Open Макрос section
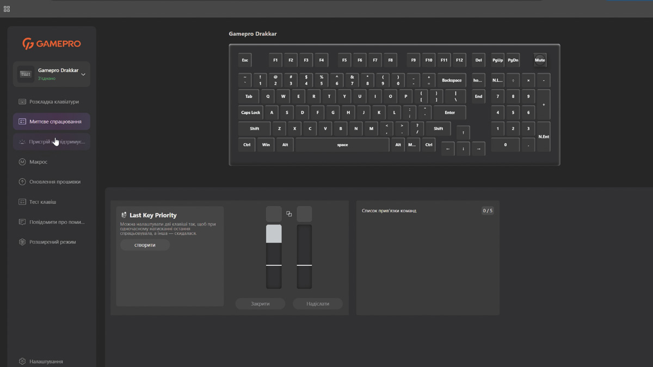Image resolution: width=653 pixels, height=367 pixels. tap(52, 162)
